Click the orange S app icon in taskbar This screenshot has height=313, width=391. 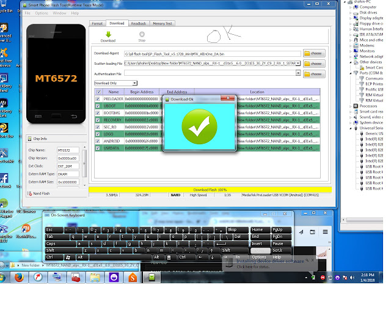133,278
